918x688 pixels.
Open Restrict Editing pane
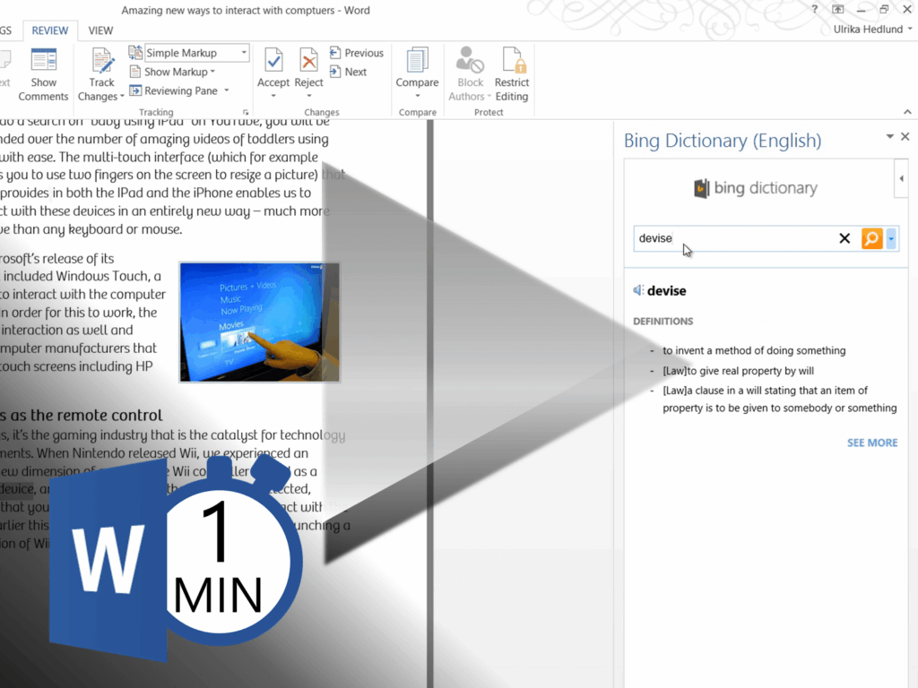click(512, 75)
